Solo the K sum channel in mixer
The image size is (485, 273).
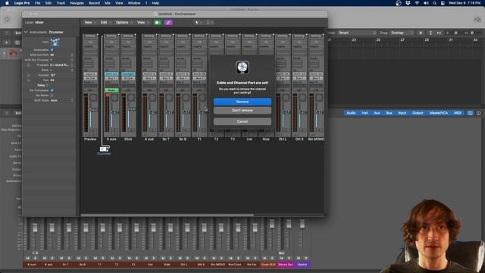click(x=35, y=258)
